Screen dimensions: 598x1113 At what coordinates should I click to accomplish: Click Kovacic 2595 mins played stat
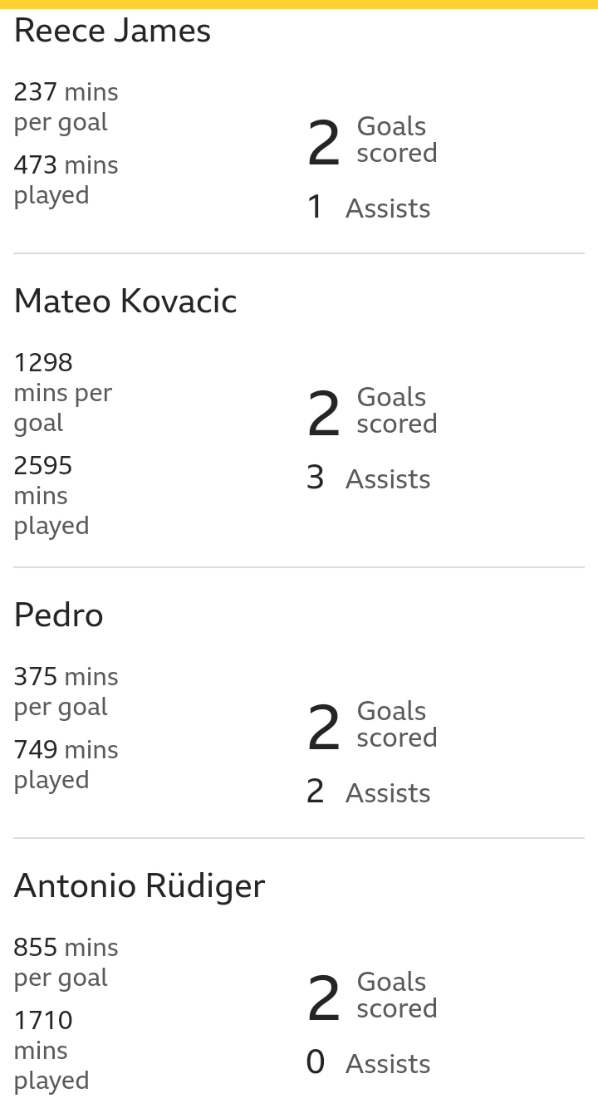pyautogui.click(x=51, y=496)
